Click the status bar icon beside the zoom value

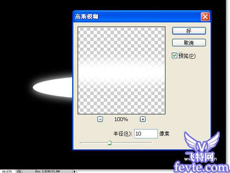tap(19, 171)
